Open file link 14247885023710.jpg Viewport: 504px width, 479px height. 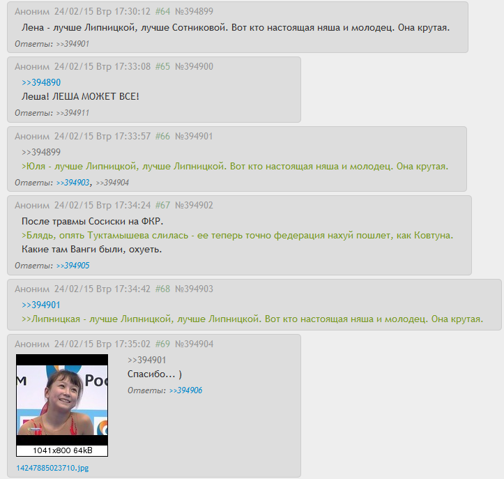52,468
